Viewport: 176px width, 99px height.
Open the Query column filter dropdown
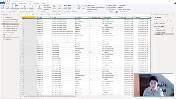51,17
